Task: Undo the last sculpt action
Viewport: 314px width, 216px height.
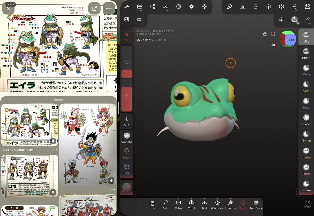Action: 127,204
